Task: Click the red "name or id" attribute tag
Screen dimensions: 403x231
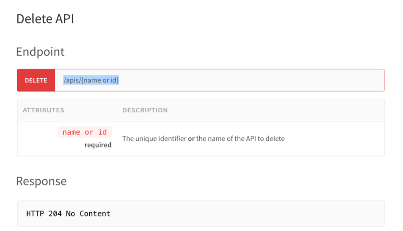Action: pyautogui.click(x=85, y=132)
